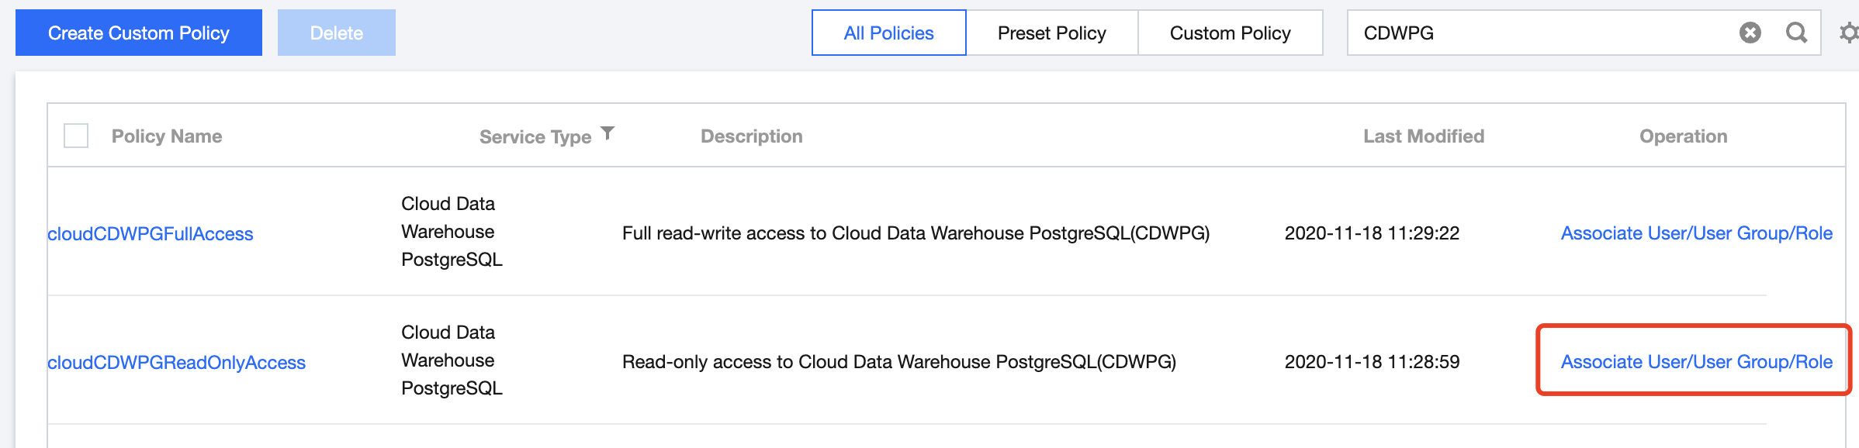Open the Service Type filter funnel

tap(608, 133)
